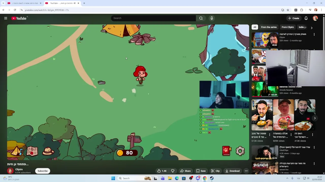Select the in-game safari hat icon
The width and height of the screenshot is (325, 182).
click(48, 151)
